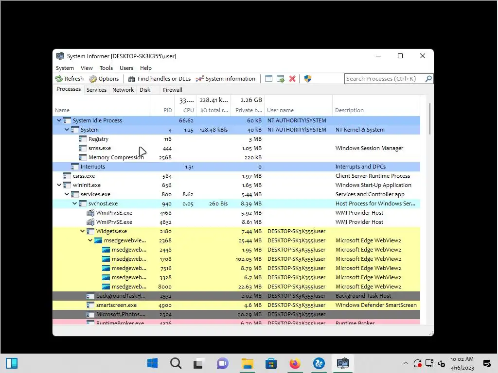Select the smartscreen.exe process icon

point(90,305)
